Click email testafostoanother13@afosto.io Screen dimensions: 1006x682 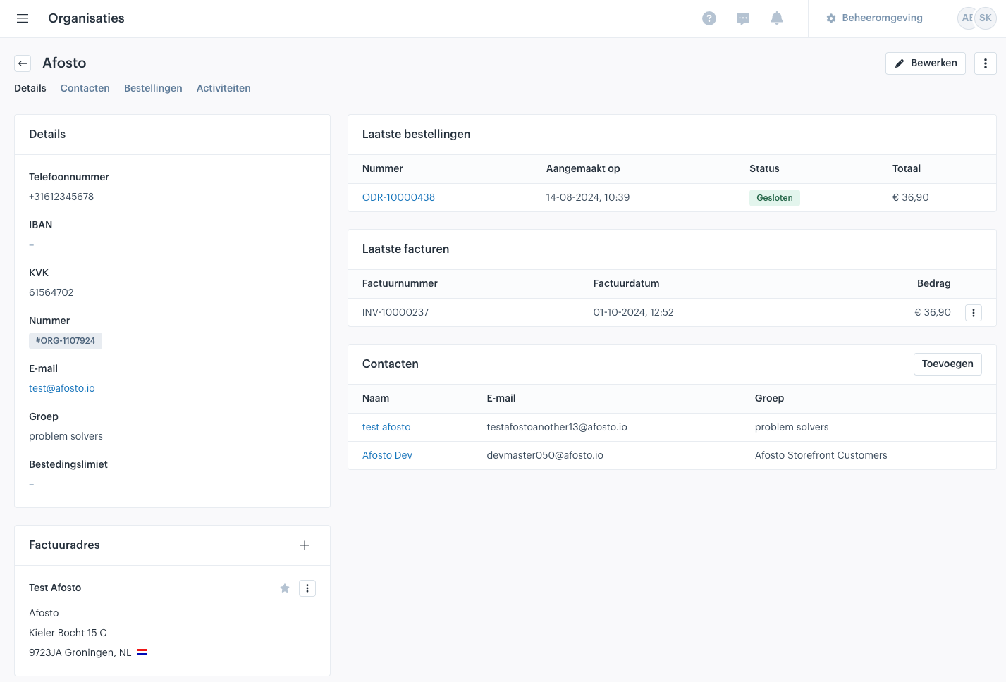click(557, 428)
